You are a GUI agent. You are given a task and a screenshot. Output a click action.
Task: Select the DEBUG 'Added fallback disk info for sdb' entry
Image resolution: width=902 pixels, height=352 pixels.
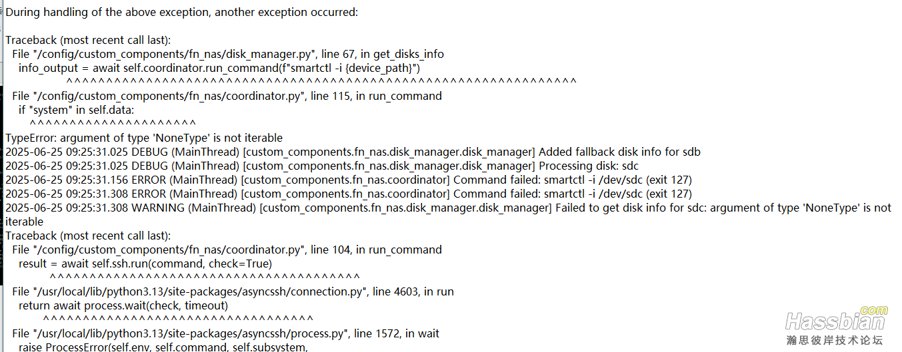353,152
